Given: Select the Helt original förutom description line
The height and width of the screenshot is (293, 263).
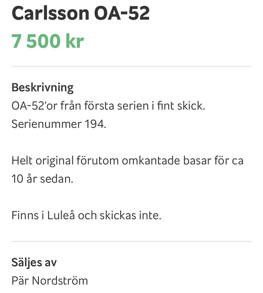Looking at the screenshot, I should coord(128,161).
